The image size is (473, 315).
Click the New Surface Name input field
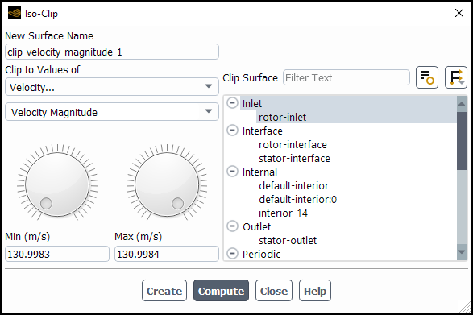(112, 52)
